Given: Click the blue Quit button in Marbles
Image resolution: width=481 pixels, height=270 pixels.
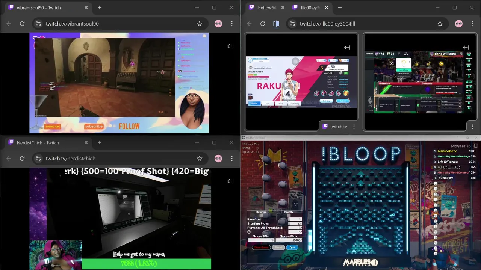Looking at the screenshot, I should pyautogui.click(x=292, y=247).
